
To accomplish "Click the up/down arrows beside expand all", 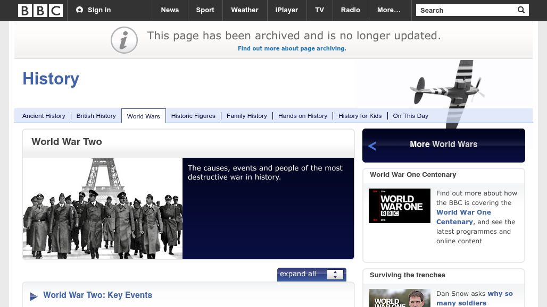I will point(335,274).
